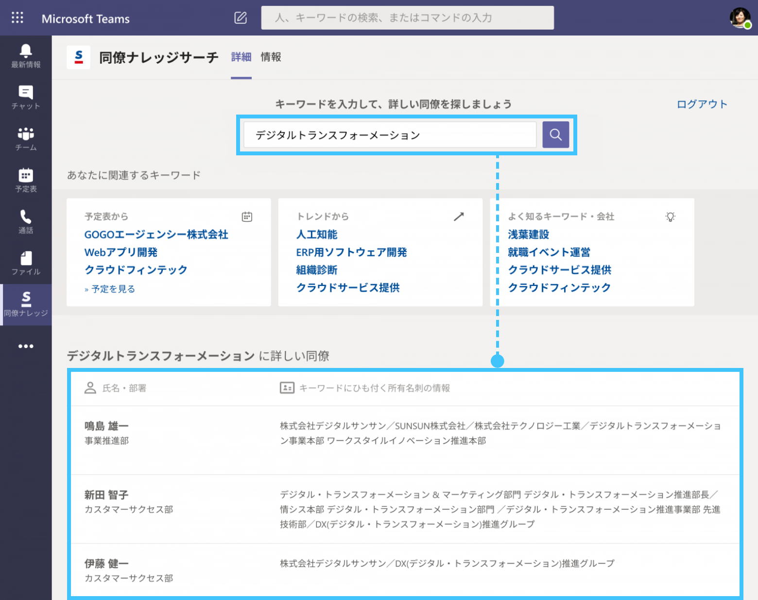Show more apps via ellipsis icon

tap(26, 346)
